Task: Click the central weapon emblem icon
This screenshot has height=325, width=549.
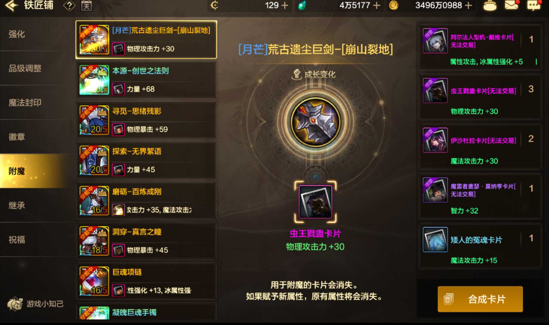Action: click(x=316, y=122)
